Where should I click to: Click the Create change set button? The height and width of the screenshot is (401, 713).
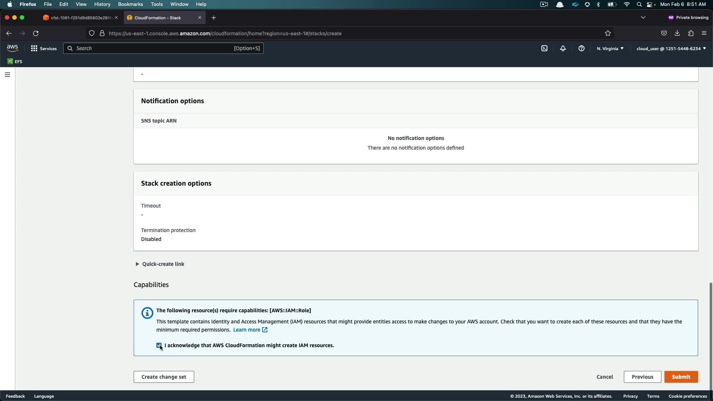point(164,377)
